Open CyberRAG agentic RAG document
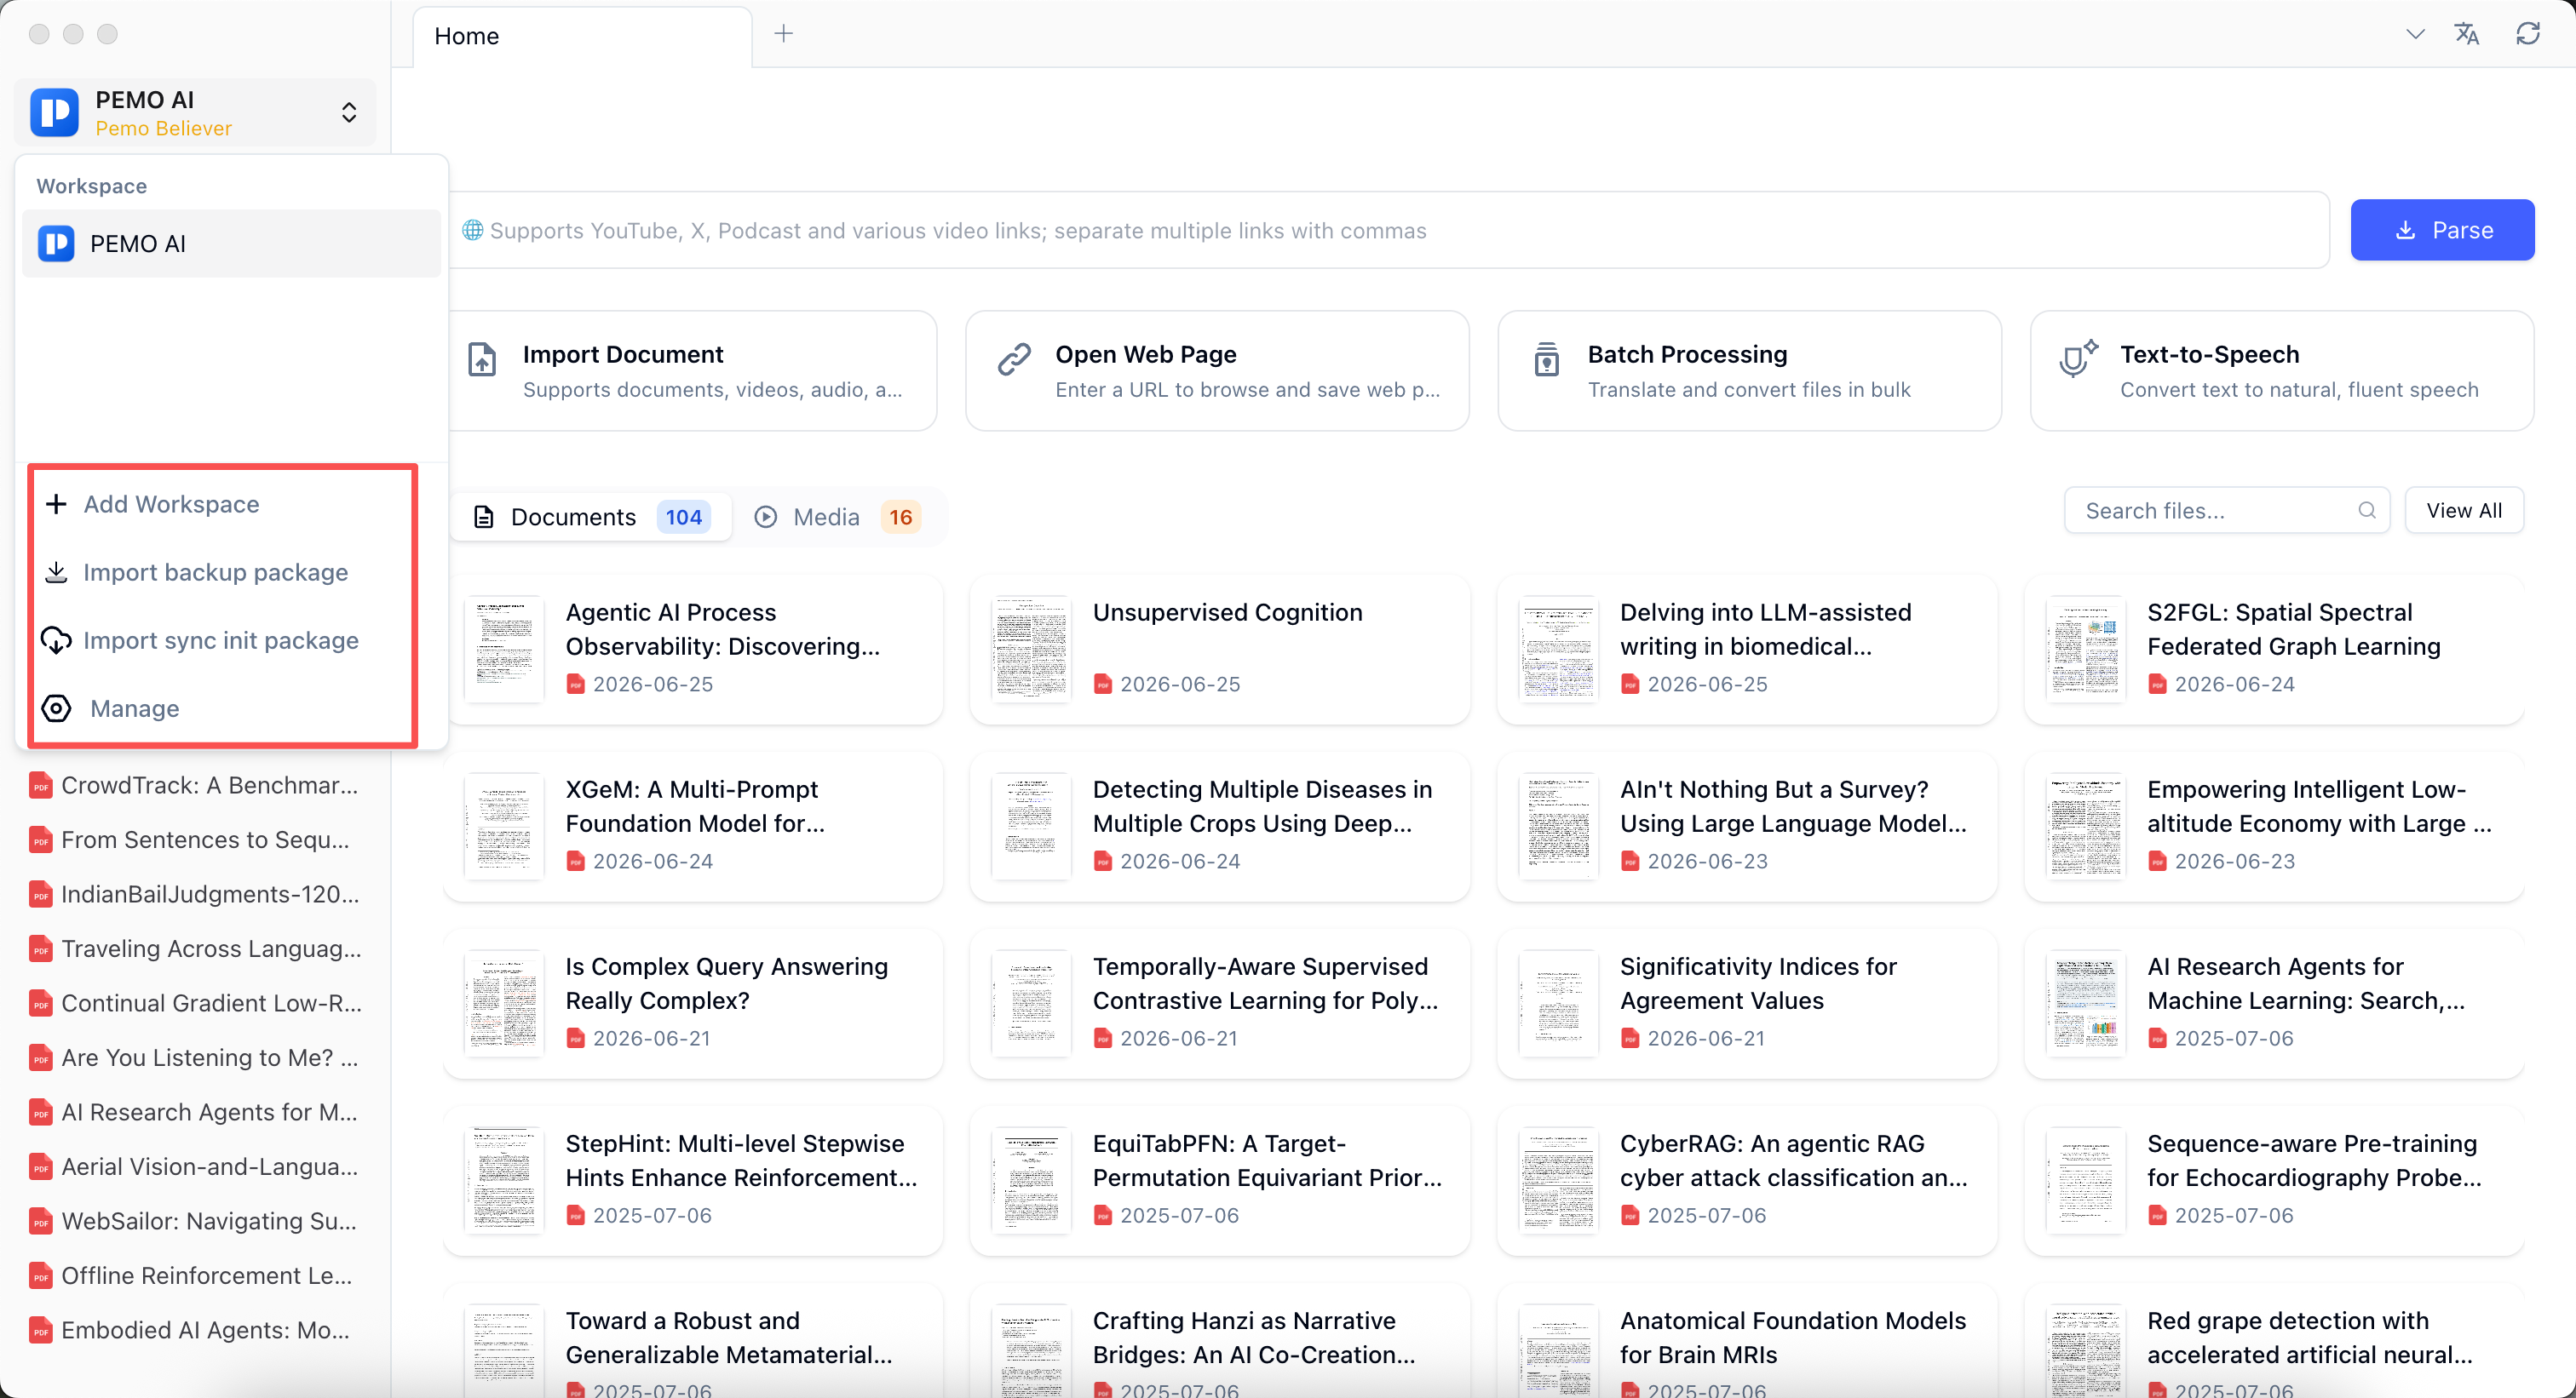 [1747, 1179]
